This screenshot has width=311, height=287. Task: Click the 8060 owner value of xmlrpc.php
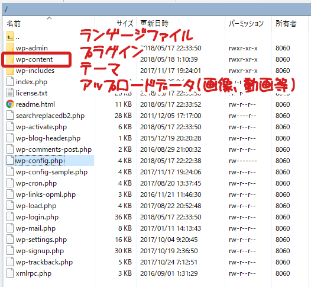[283, 273]
